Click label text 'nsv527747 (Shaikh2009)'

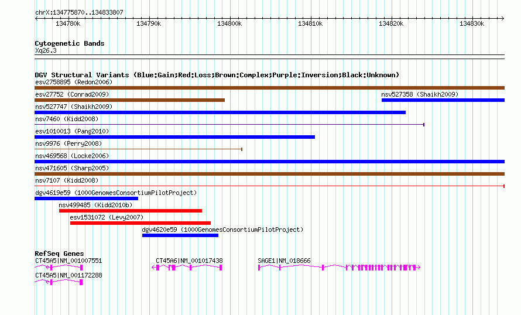click(74, 107)
